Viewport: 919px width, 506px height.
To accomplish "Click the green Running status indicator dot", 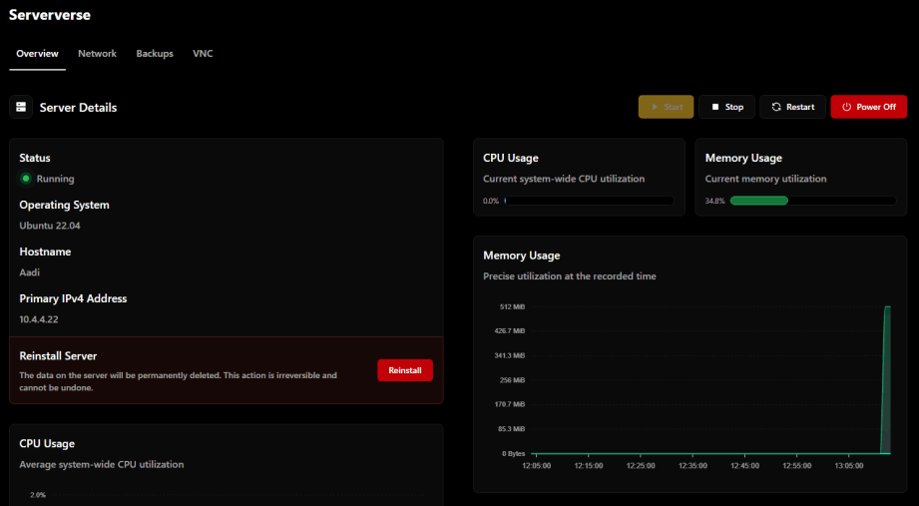I will click(x=26, y=179).
